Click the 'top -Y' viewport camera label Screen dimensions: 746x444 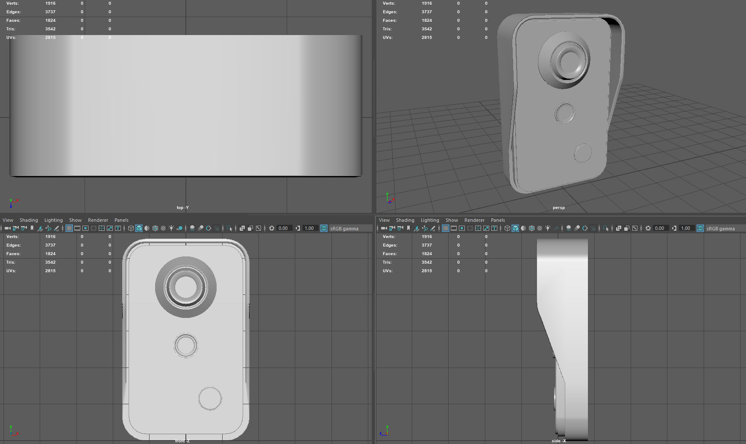pos(182,208)
